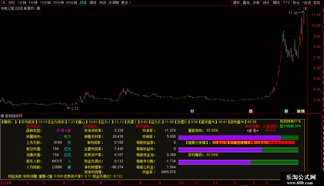Switch to the 周线 weekly tab

[93, 3]
